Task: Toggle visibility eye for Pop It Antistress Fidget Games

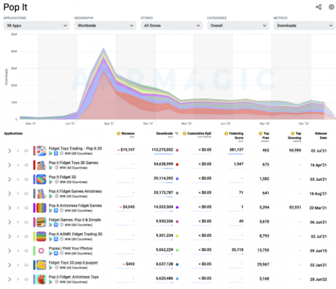Action: (x=26, y=208)
